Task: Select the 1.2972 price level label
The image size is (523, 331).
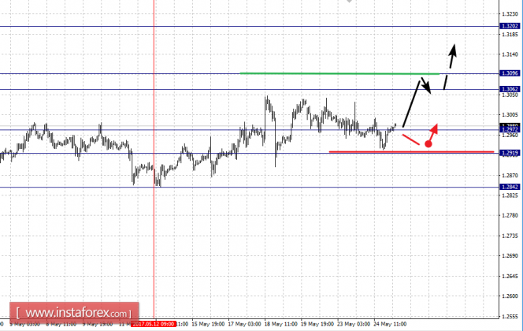Action: coord(510,129)
